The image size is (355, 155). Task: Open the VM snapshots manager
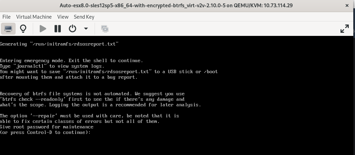click(105, 29)
